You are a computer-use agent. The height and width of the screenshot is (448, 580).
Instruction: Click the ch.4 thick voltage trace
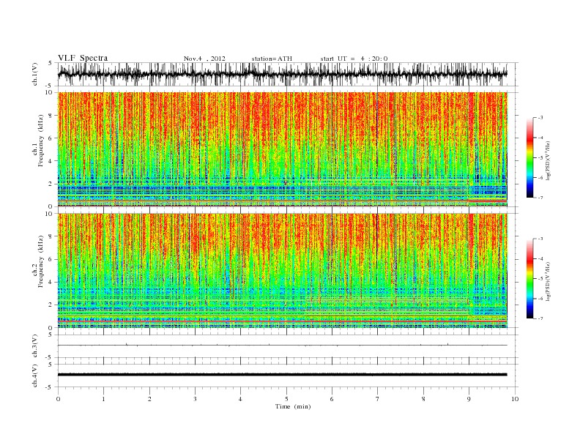click(283, 375)
